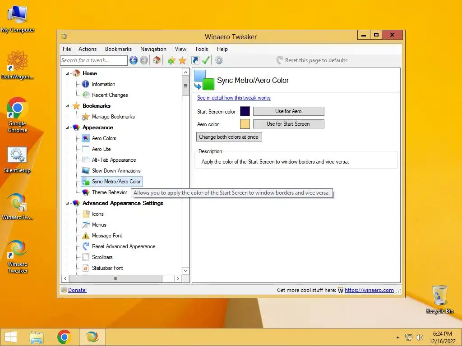Select the My Computer desktop icon
The image size is (462, 346).
tap(18, 19)
